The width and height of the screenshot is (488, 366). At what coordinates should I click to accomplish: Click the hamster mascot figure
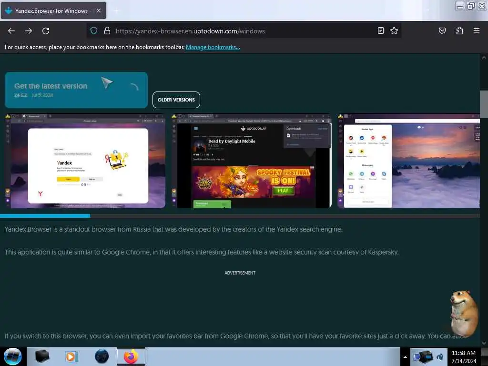pyautogui.click(x=464, y=314)
